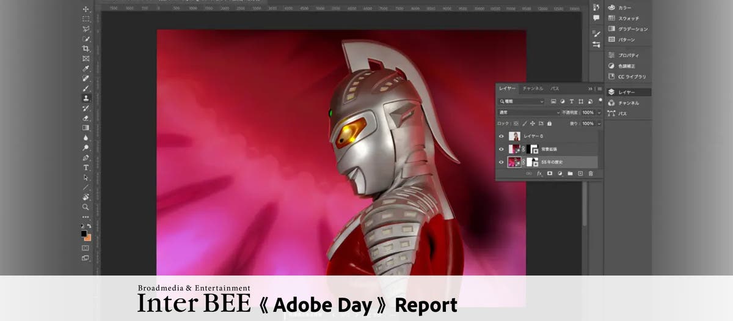Select the Clone Stamp tool
Image resolution: width=733 pixels, height=321 pixels.
(86, 98)
